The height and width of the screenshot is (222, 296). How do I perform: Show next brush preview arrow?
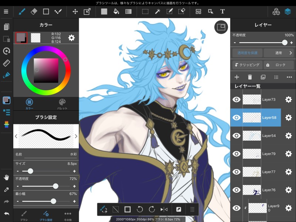(x=76, y=136)
